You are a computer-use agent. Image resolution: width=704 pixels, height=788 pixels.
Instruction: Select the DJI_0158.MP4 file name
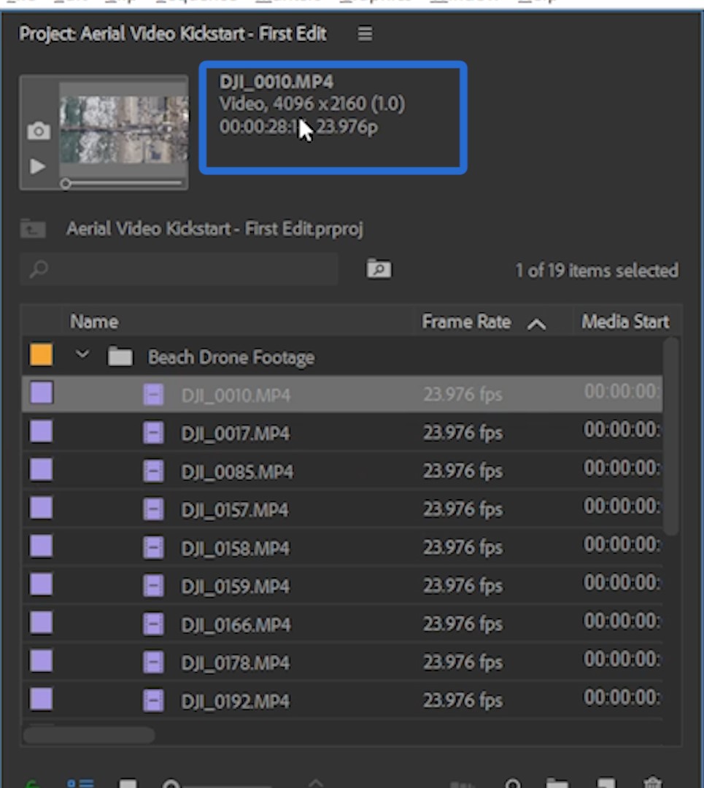click(236, 548)
